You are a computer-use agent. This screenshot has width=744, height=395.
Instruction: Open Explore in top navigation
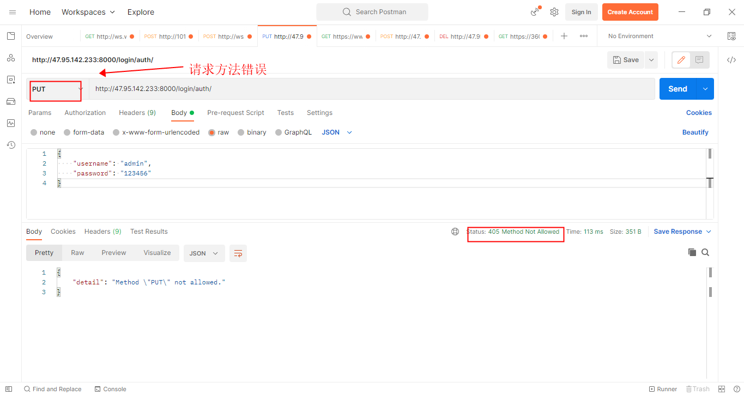coord(141,12)
